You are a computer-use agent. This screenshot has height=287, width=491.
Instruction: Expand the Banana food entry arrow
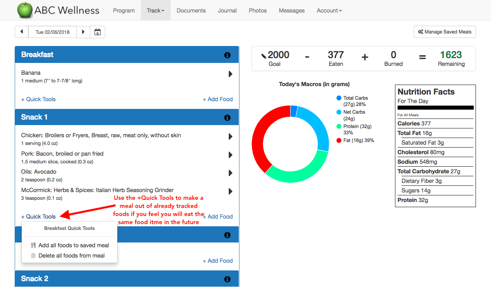[x=231, y=74]
